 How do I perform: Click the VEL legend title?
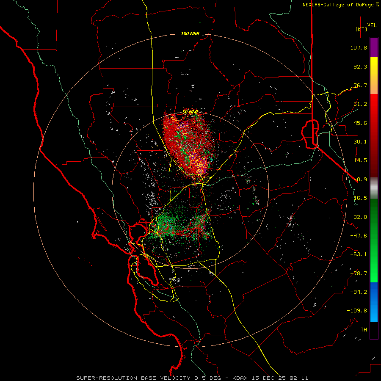pyautogui.click(x=372, y=25)
